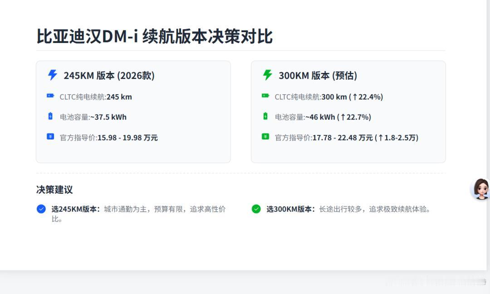
Task: Click blue check circle for 选245KM版本
Action: (x=41, y=209)
